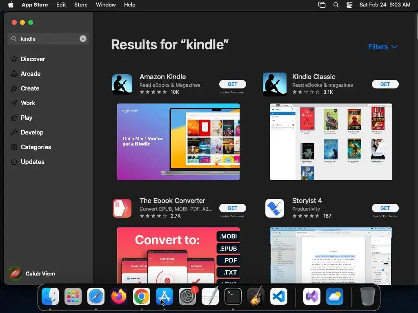Open the Edit menu
The height and width of the screenshot is (313, 418).
(x=61, y=5)
